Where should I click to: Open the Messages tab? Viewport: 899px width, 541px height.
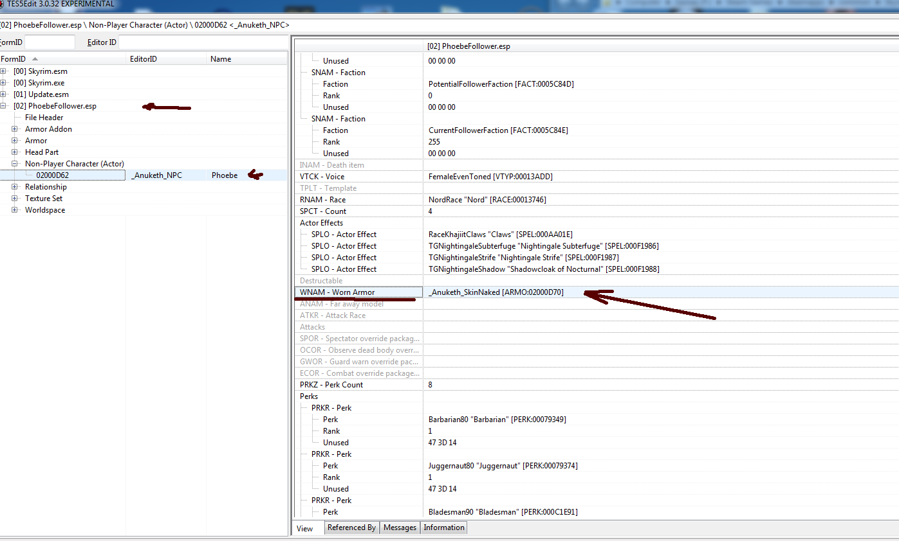pos(400,528)
